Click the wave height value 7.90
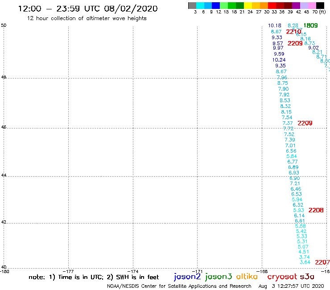 coord(283,89)
